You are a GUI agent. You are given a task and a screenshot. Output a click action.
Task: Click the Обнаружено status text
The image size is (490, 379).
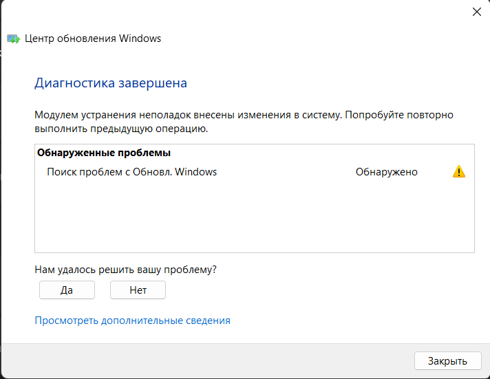pyautogui.click(x=387, y=172)
